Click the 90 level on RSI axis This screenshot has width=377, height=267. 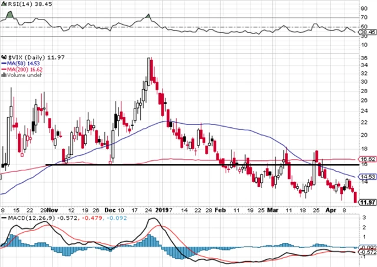pos(364,9)
